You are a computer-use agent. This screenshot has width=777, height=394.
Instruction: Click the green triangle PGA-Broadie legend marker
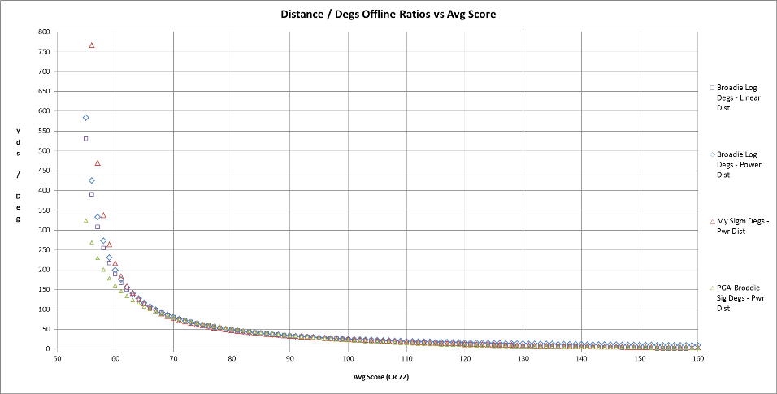[712, 288]
